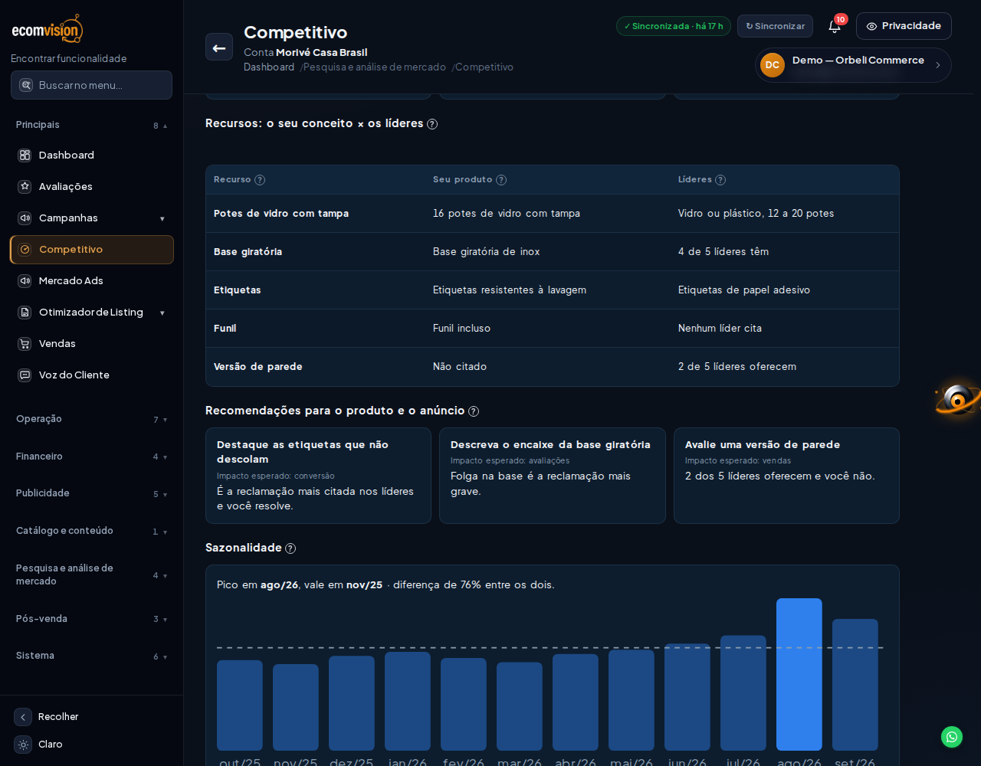Open the 'Avalie uma versão de parede' card

[786, 476]
